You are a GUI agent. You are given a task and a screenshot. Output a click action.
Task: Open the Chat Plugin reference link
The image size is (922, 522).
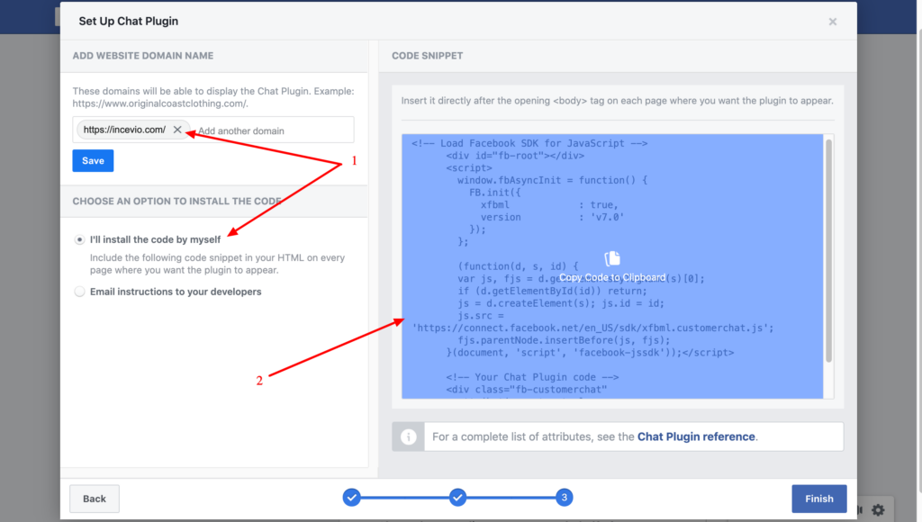tap(696, 436)
